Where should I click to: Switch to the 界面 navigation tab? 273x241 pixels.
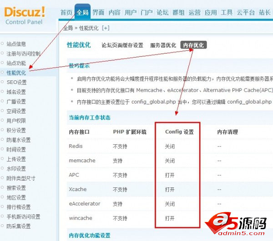point(99,13)
